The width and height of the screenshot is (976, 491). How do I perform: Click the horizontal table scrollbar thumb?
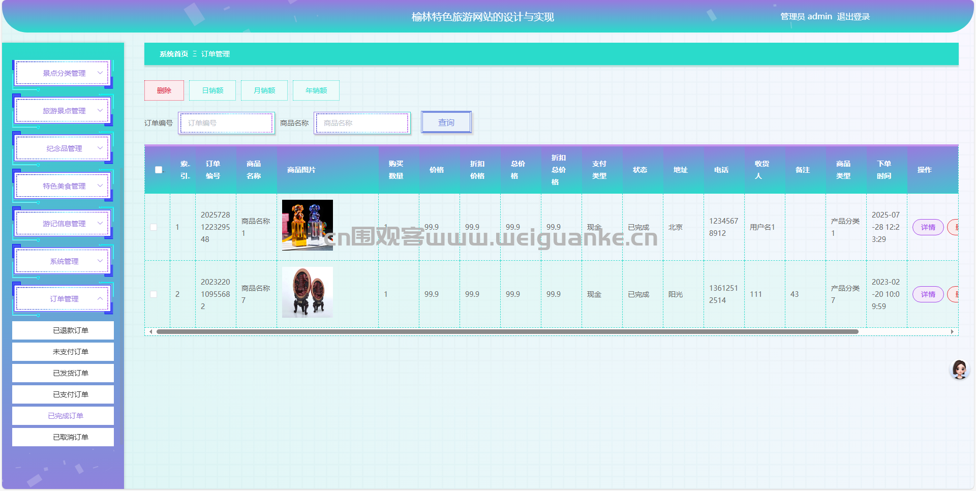tap(507, 331)
